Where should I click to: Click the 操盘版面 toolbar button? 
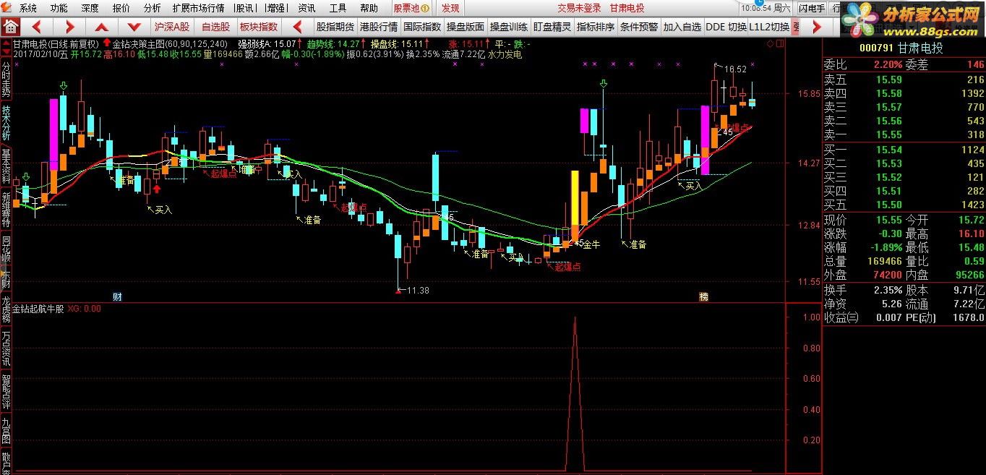pos(466,27)
